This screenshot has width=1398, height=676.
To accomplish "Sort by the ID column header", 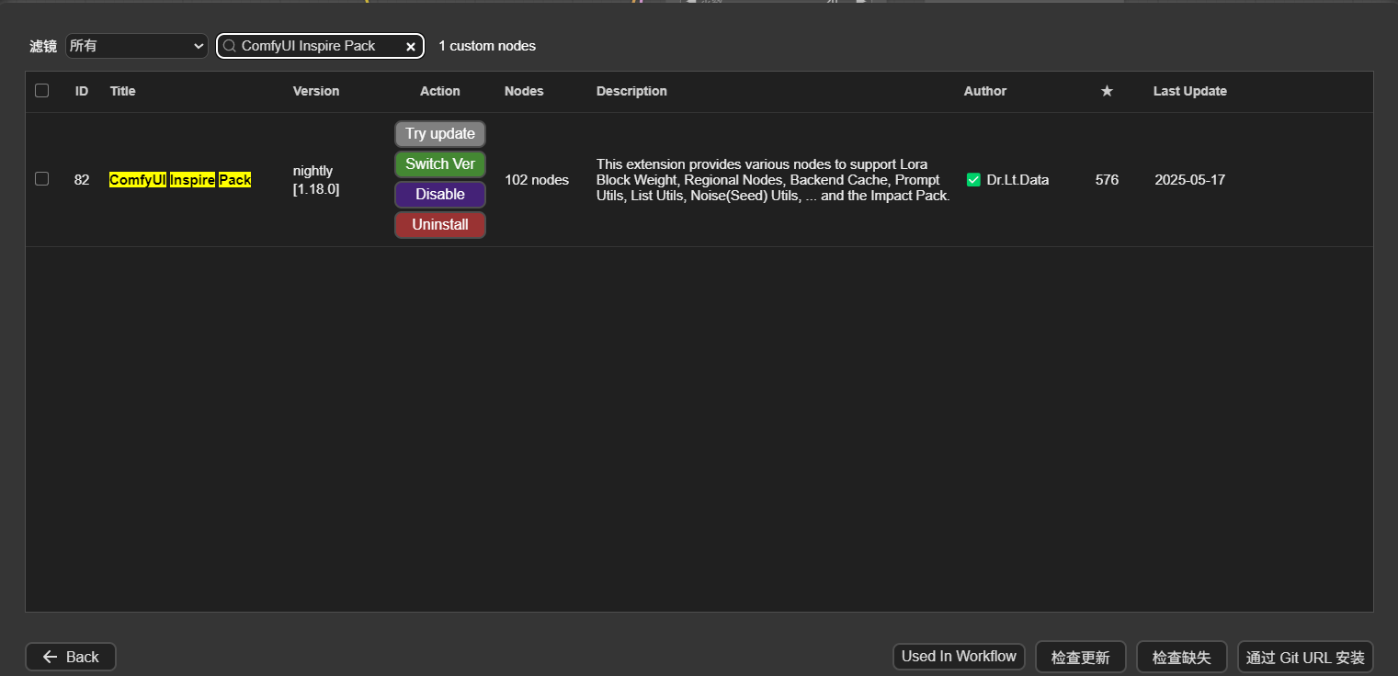I will 82,91.
